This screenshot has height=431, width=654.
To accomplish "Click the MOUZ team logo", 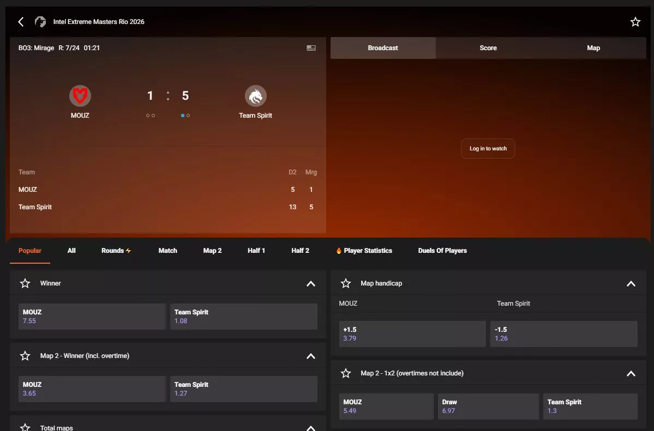I will (80, 96).
